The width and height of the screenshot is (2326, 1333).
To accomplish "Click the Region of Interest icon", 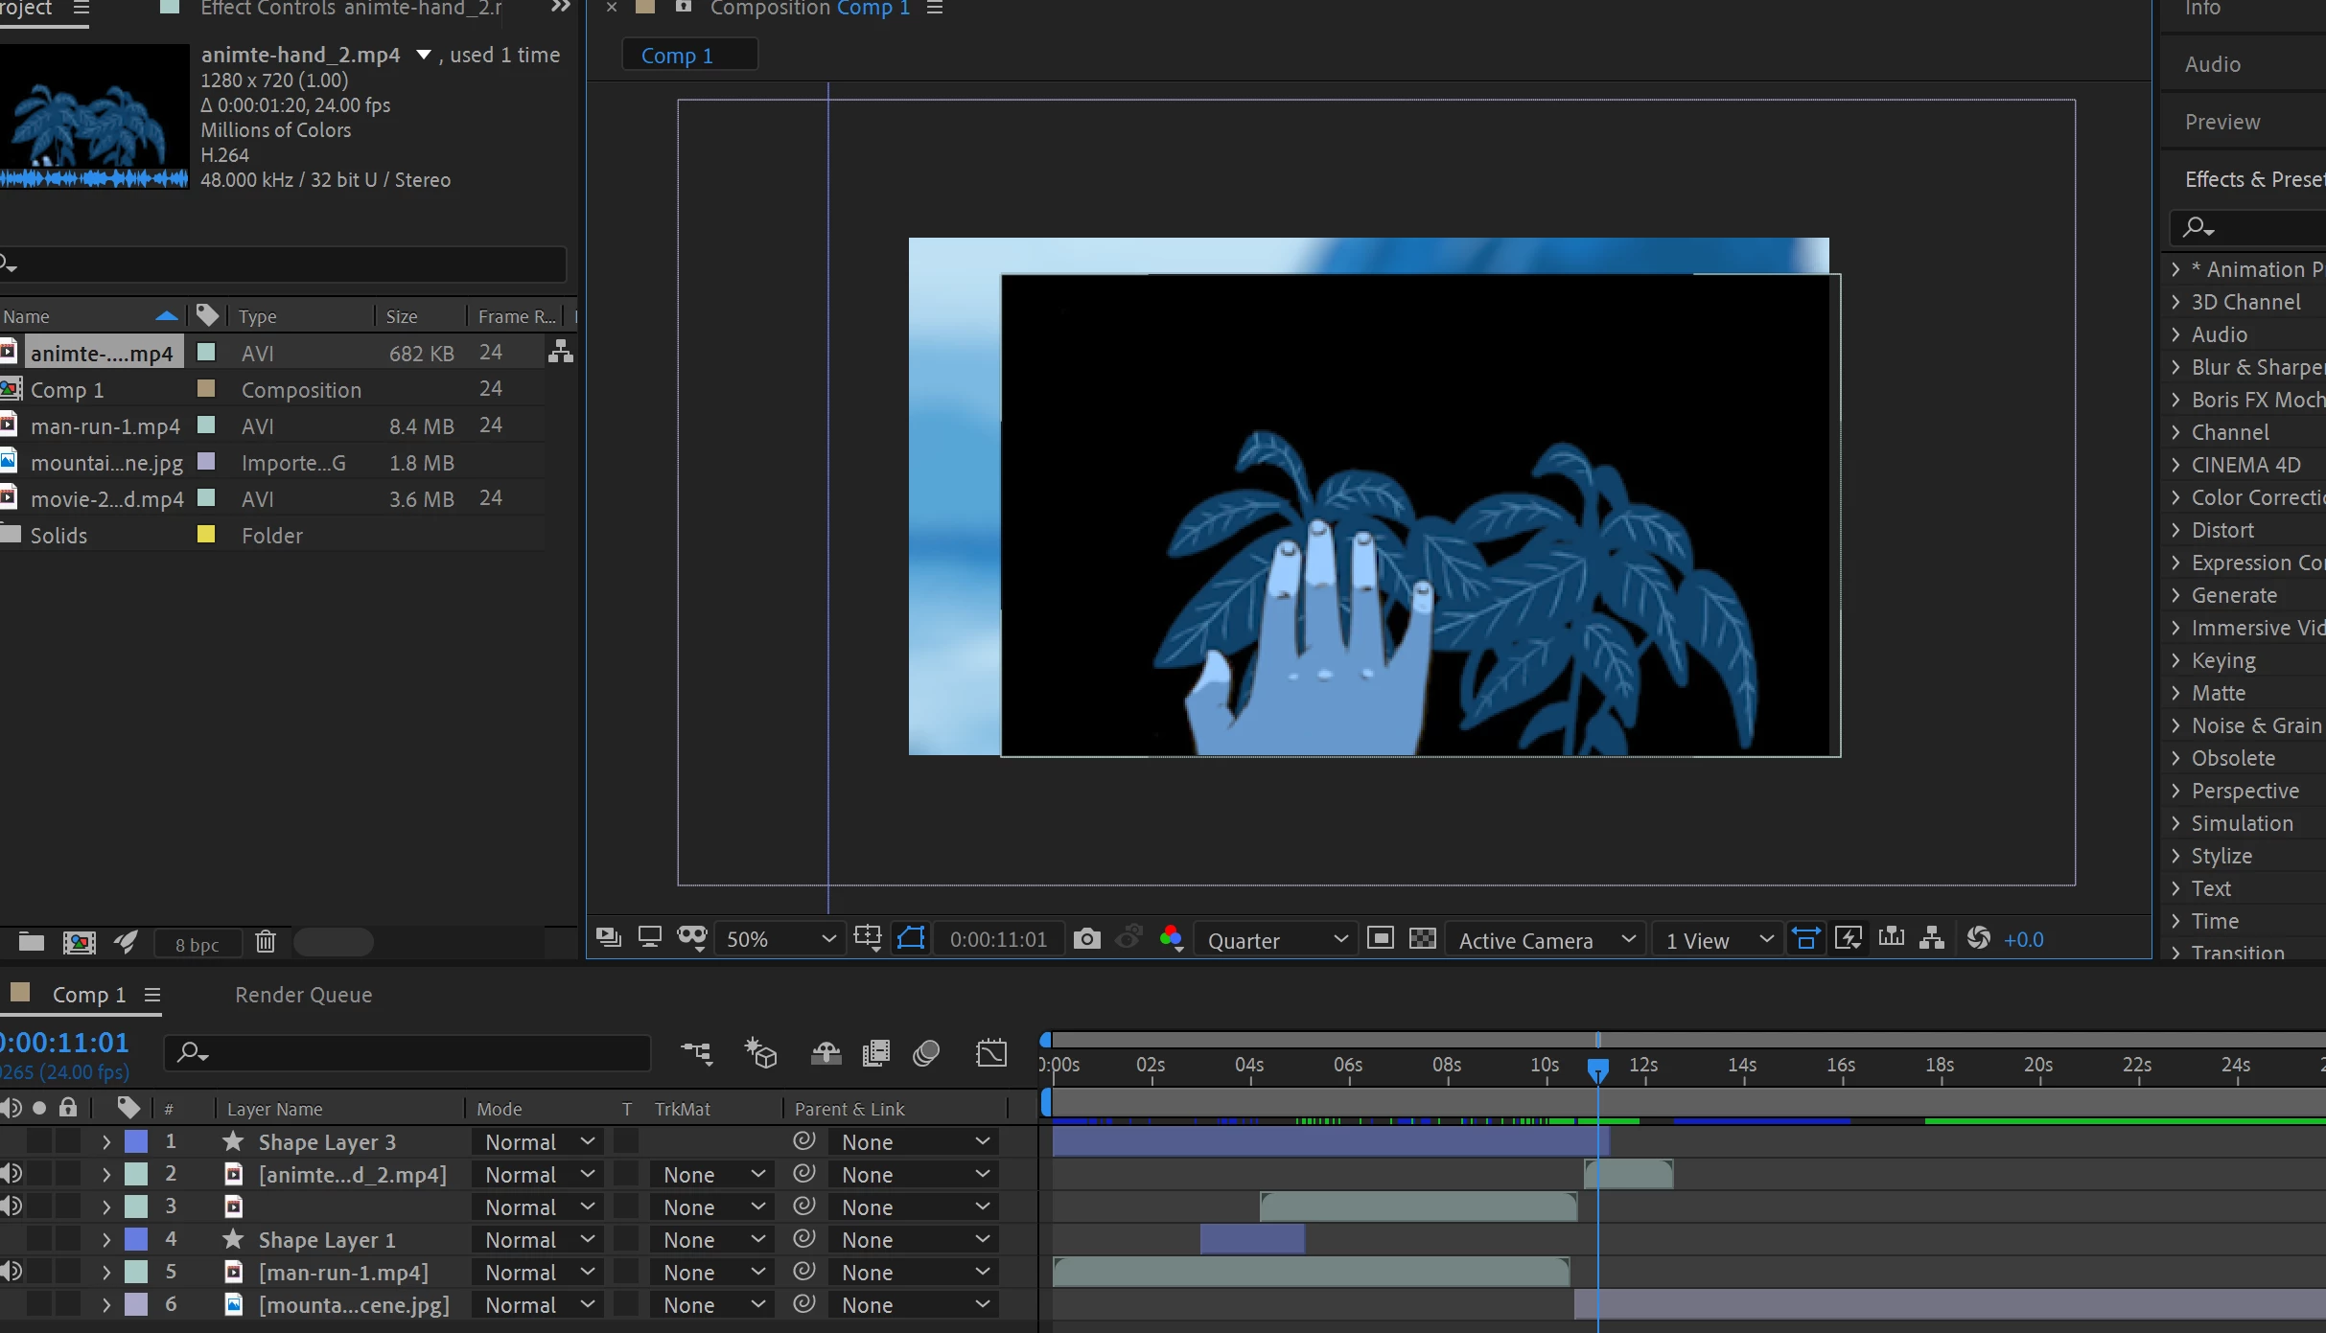I will pyautogui.click(x=1380, y=938).
